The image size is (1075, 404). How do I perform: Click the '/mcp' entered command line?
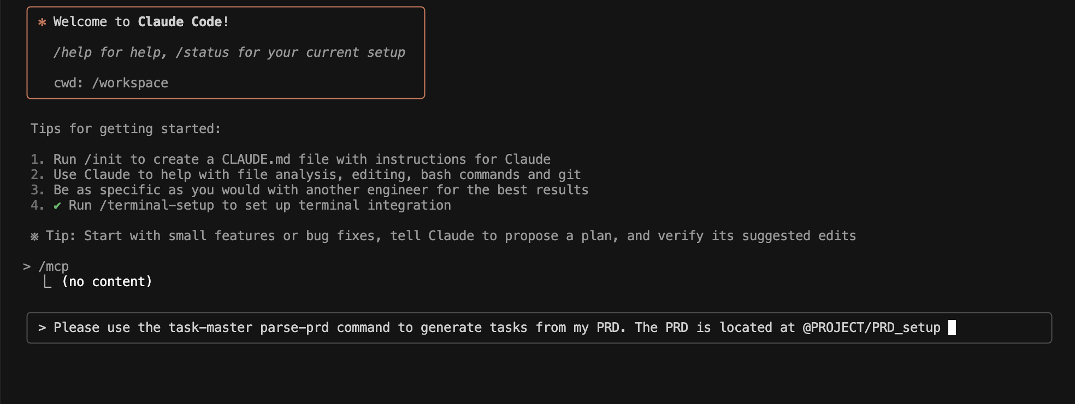click(x=54, y=266)
